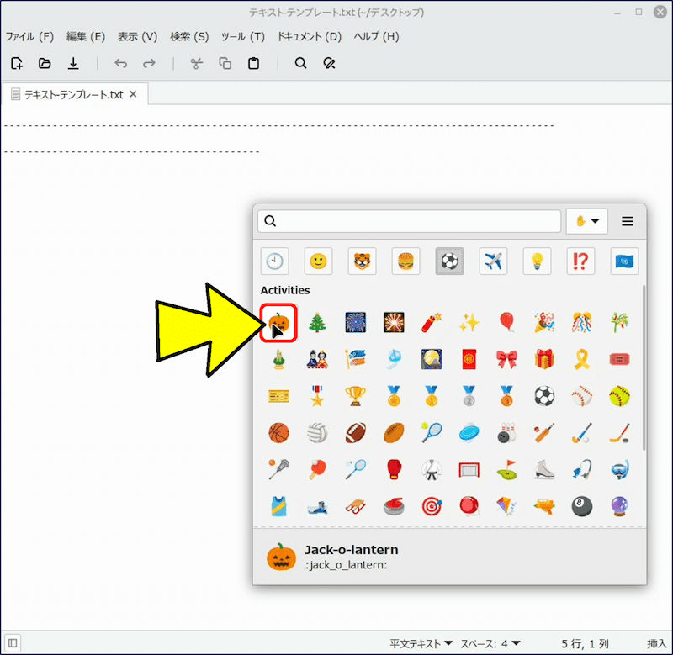Open the skin tone dropdown
673x655 pixels.
pyautogui.click(x=587, y=221)
